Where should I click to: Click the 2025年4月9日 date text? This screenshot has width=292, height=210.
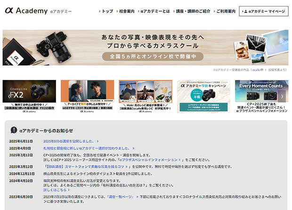click(x=20, y=148)
